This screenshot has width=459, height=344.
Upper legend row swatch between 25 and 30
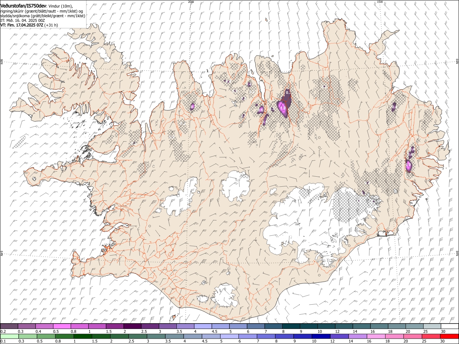coord(432,326)
